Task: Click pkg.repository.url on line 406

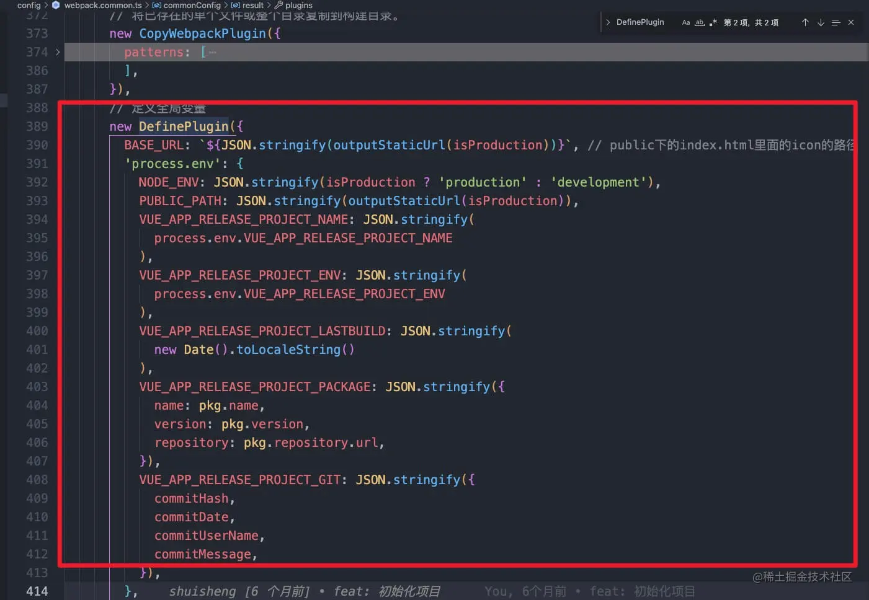Action: coord(310,443)
